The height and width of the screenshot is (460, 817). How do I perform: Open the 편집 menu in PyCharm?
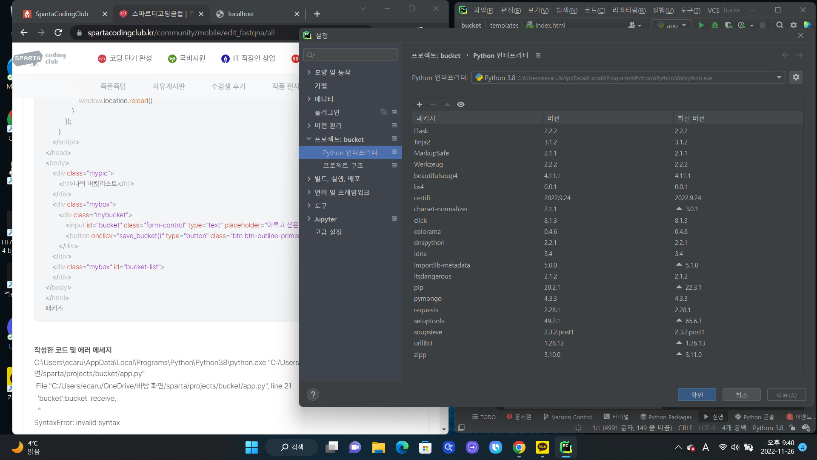click(511, 10)
